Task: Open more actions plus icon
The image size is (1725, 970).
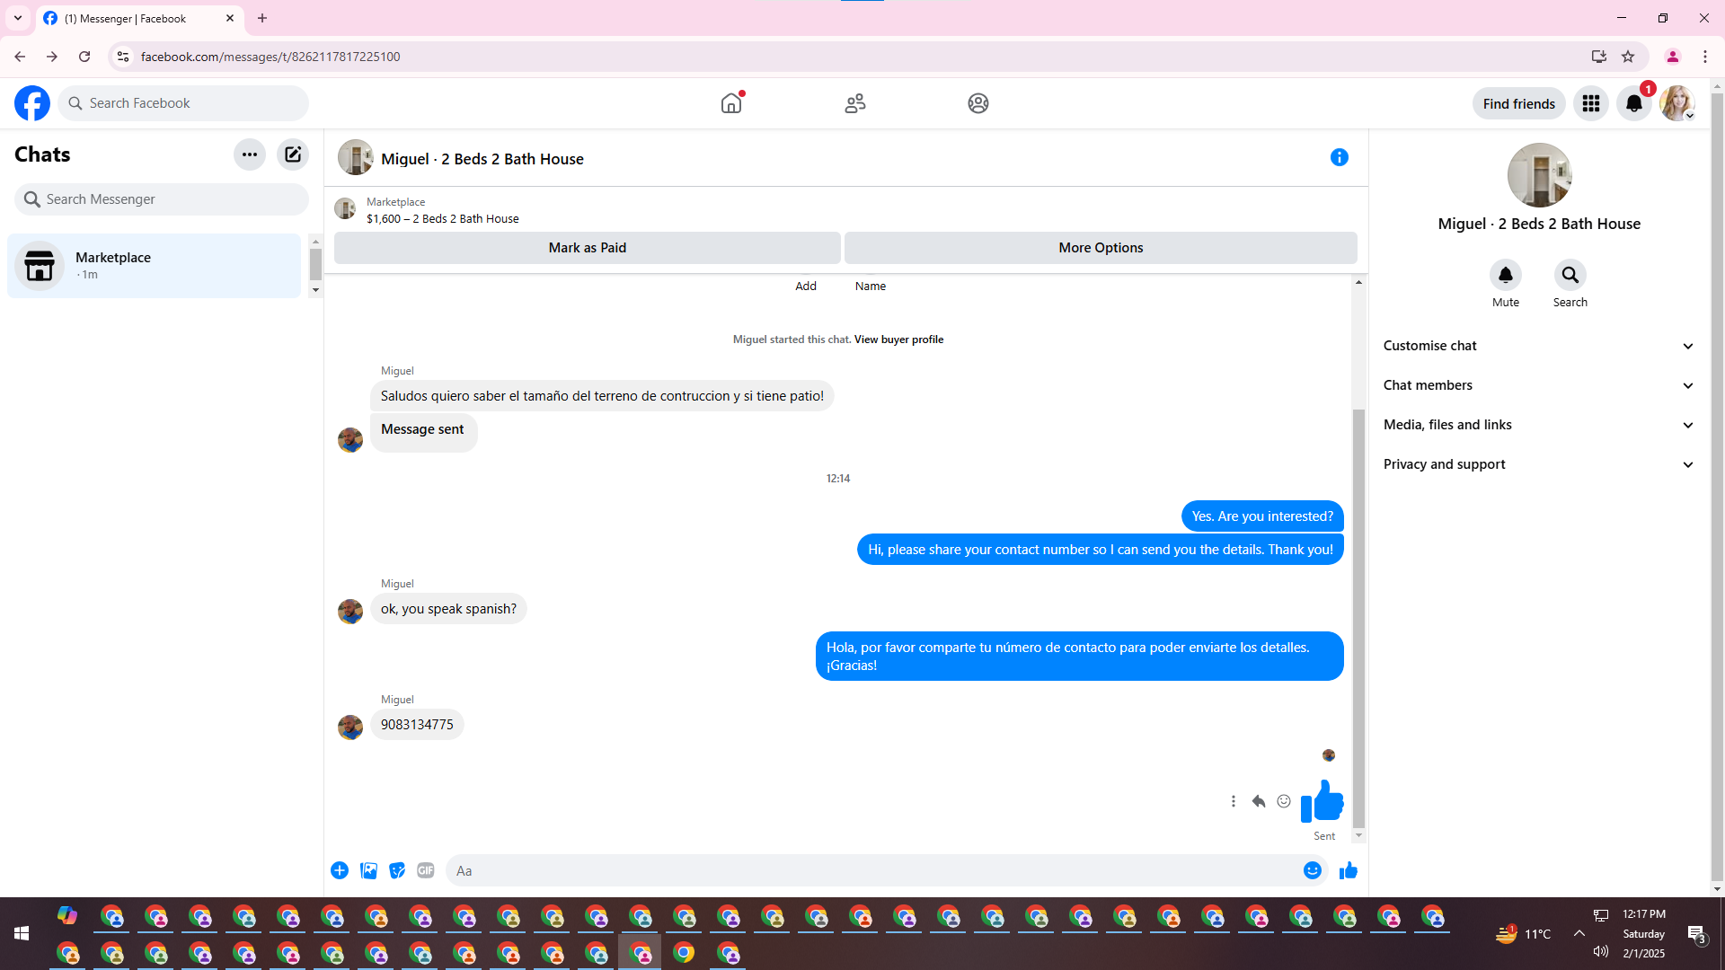Action: [x=340, y=870]
